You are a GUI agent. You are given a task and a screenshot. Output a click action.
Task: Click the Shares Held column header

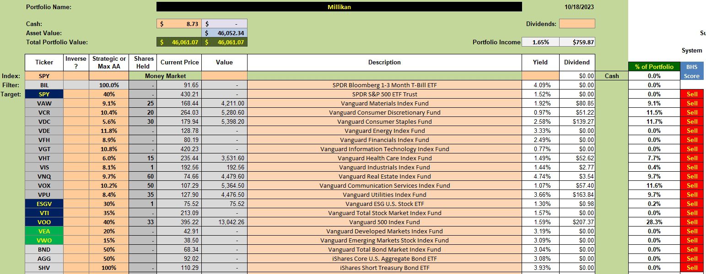point(142,63)
